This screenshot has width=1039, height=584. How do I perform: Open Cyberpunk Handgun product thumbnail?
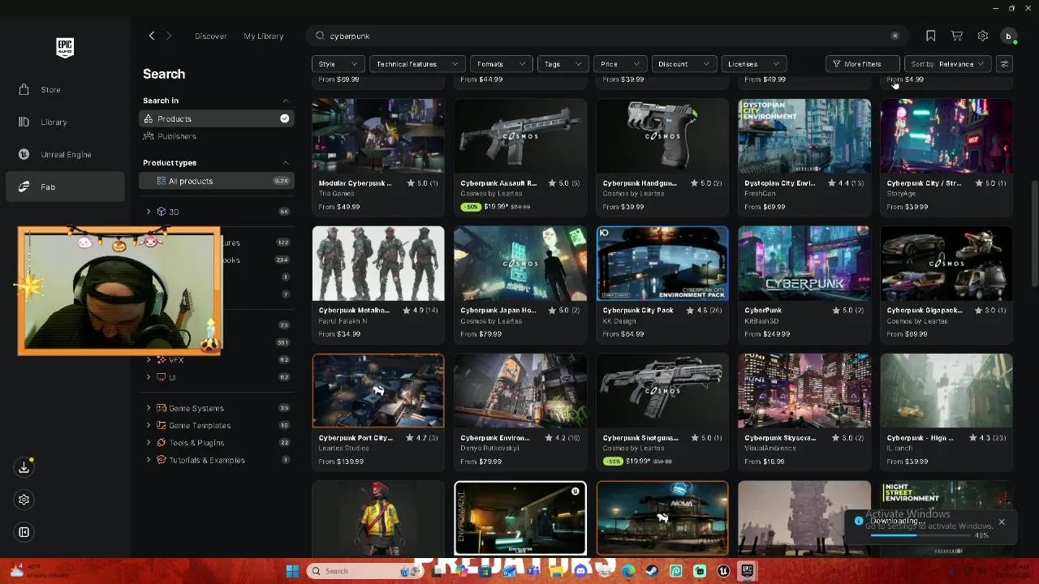662,136
